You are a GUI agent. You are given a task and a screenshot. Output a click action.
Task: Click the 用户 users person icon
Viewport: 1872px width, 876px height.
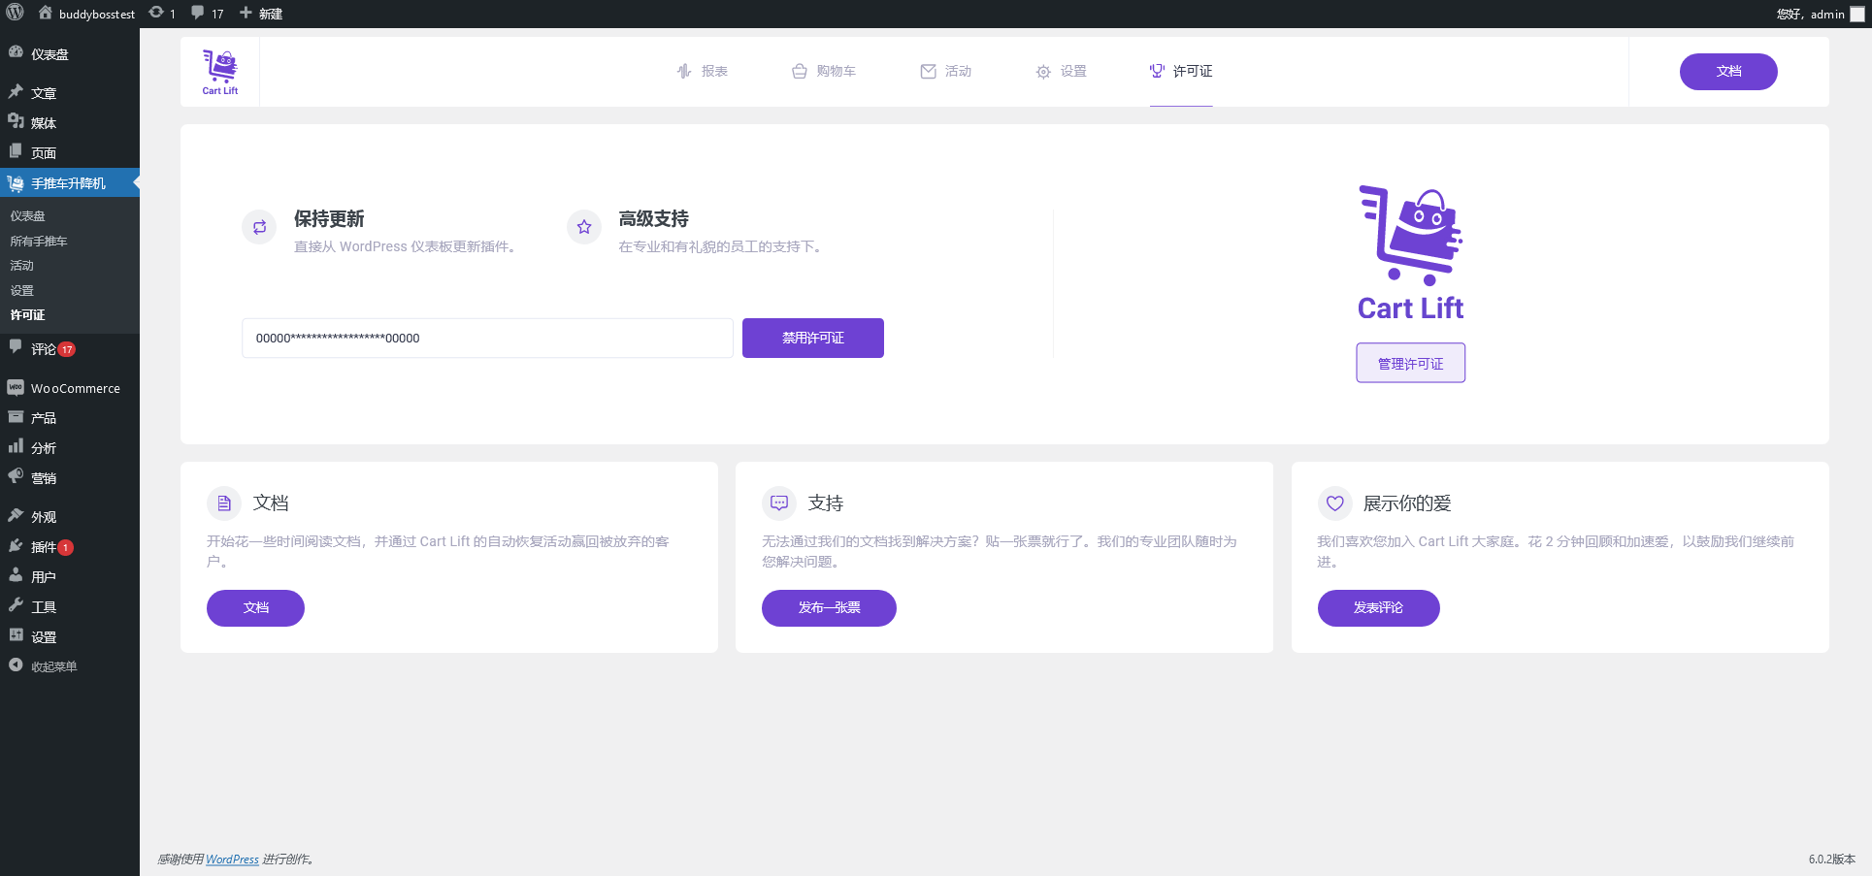16,575
